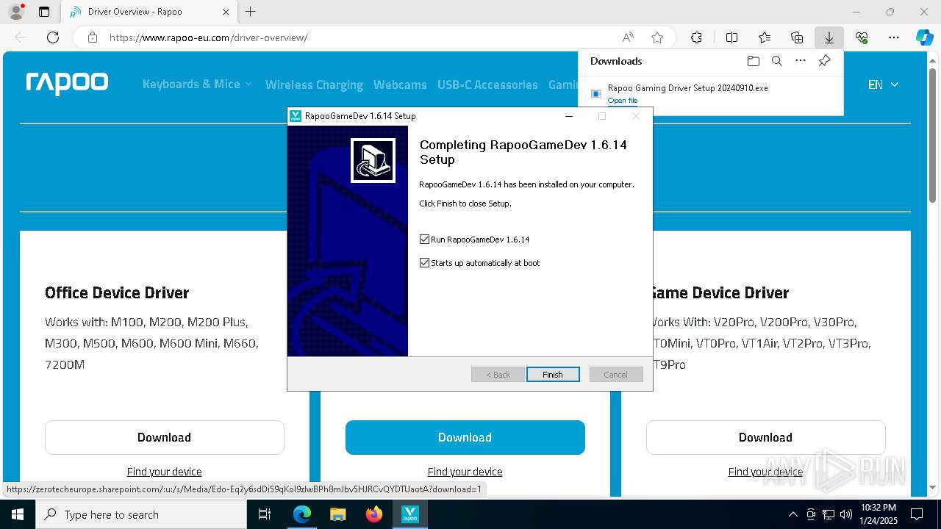Viewport: 941px width, 529px height.
Task: Open a new browser tab
Action: 251,12
